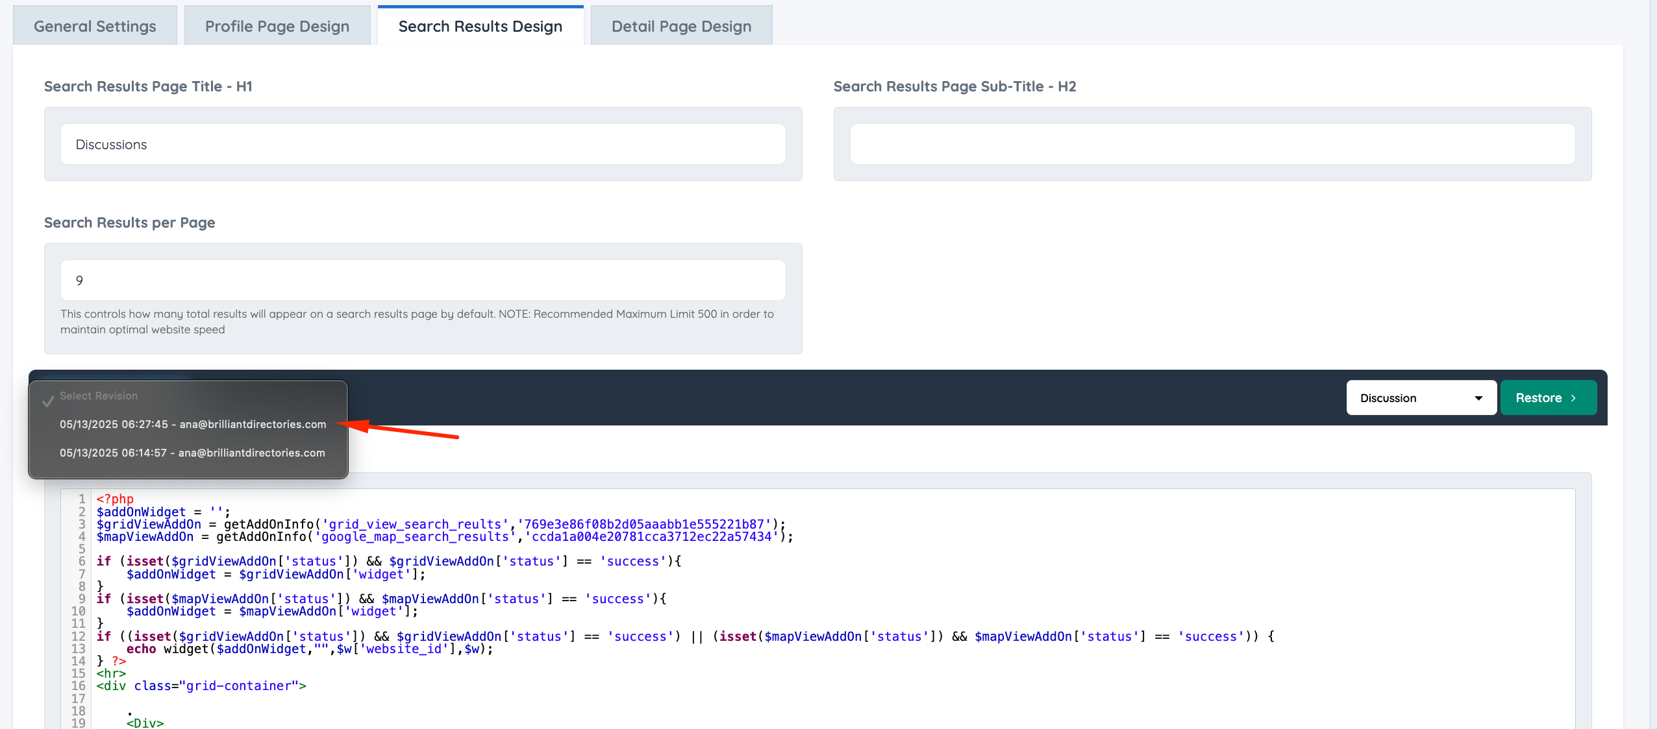Click the Discussion dropdown caret arrow
This screenshot has width=1657, height=729.
pyautogui.click(x=1478, y=398)
